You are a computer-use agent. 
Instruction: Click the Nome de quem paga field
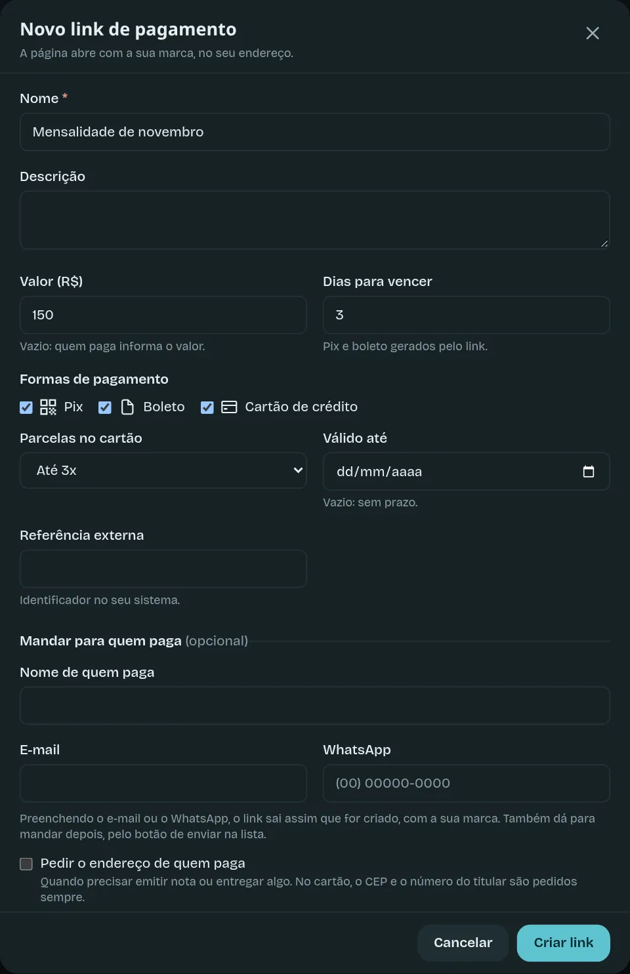pyautogui.click(x=315, y=706)
